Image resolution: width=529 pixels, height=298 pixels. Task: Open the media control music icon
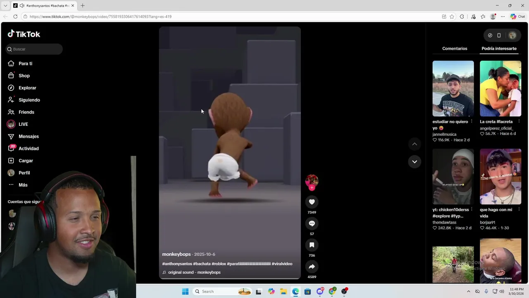tap(473, 17)
